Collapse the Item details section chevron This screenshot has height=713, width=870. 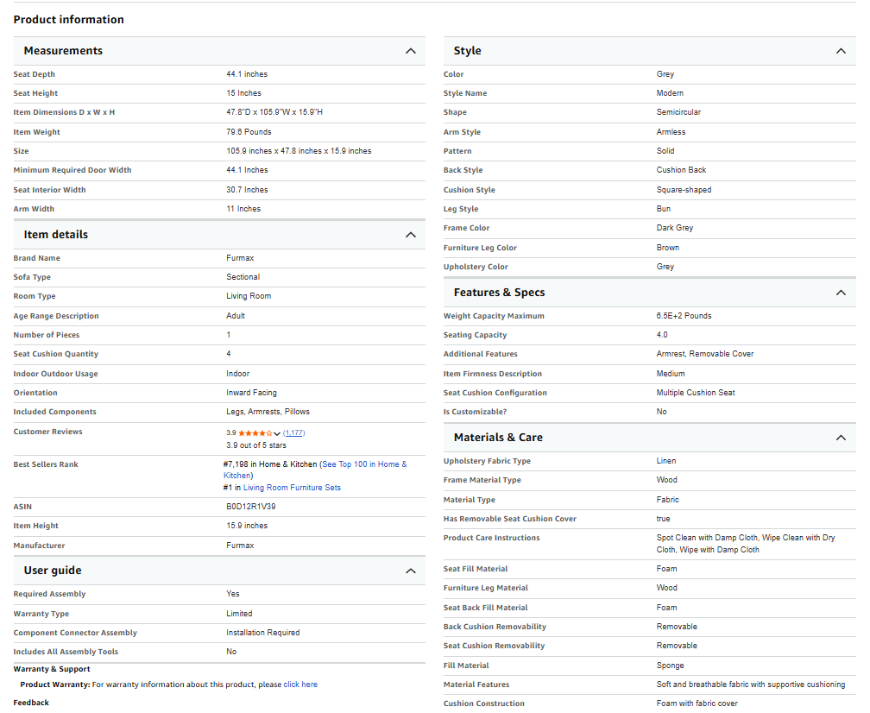(411, 234)
